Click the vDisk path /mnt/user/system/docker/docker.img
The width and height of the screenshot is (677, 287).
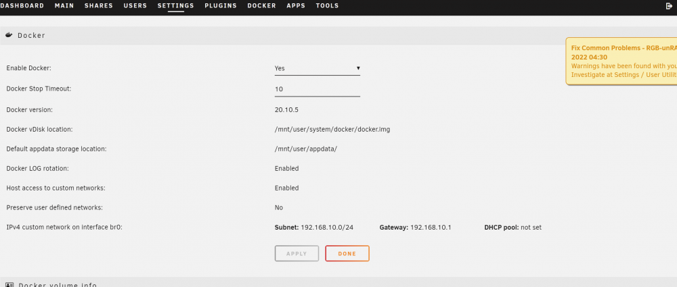pos(332,129)
